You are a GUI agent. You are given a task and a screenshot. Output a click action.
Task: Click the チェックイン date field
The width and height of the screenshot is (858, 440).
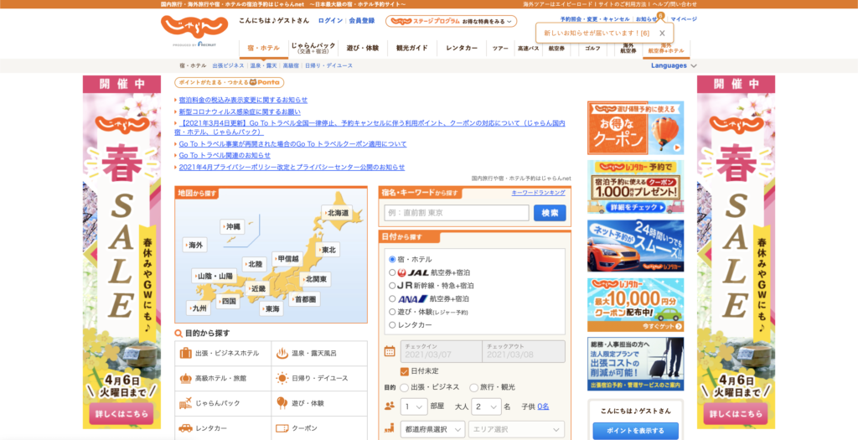(441, 351)
